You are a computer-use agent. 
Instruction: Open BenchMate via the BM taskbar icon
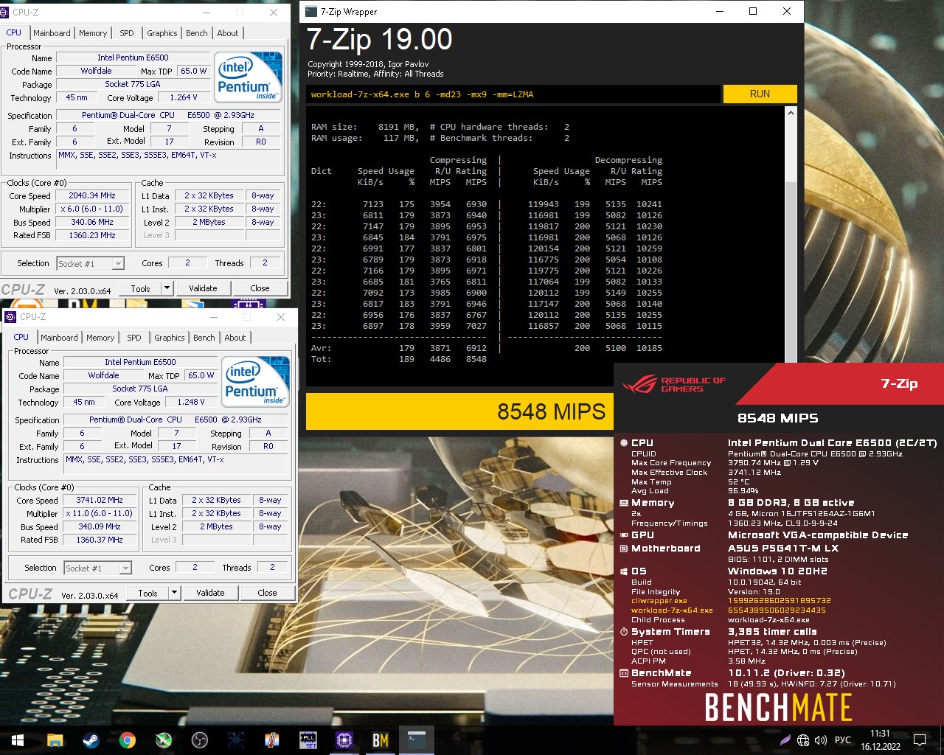pos(380,740)
